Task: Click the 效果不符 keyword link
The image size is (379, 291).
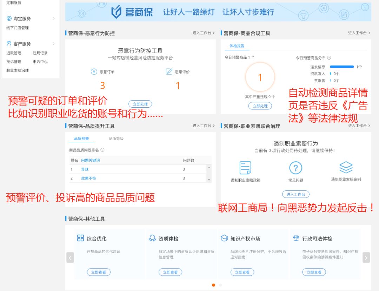Action: [88, 178]
